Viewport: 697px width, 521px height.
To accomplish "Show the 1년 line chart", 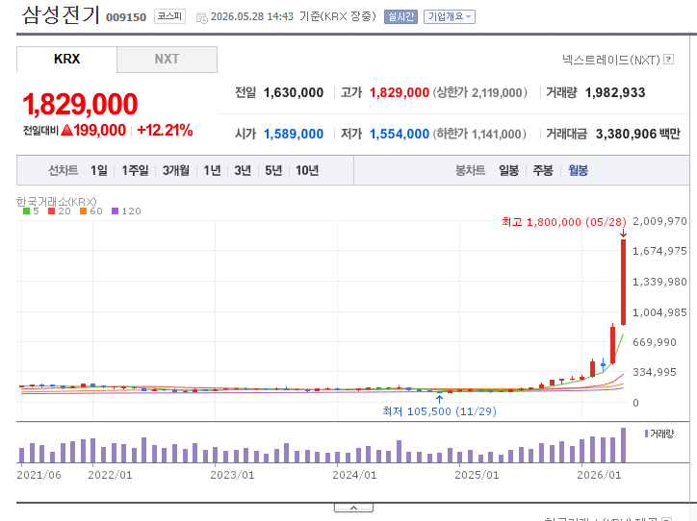I will [x=212, y=170].
